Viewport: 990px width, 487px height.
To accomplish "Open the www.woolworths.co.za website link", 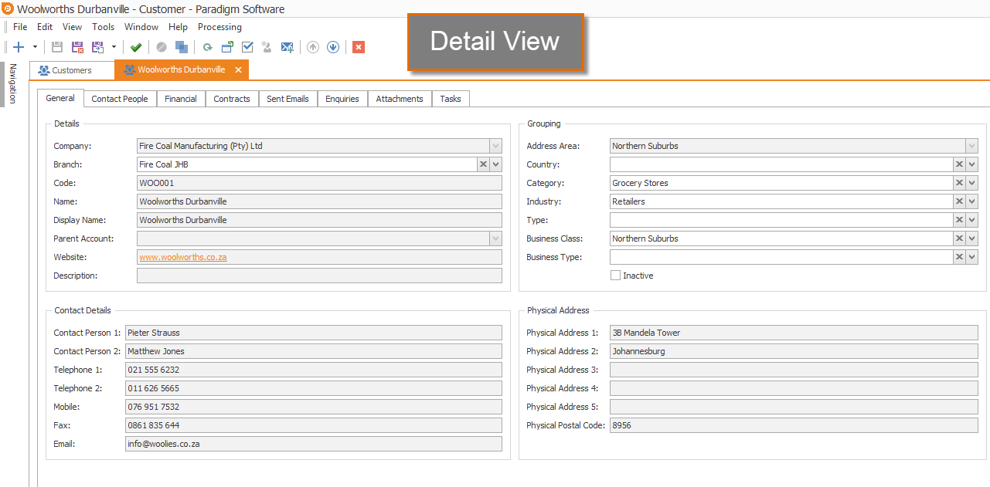I will pyautogui.click(x=182, y=257).
